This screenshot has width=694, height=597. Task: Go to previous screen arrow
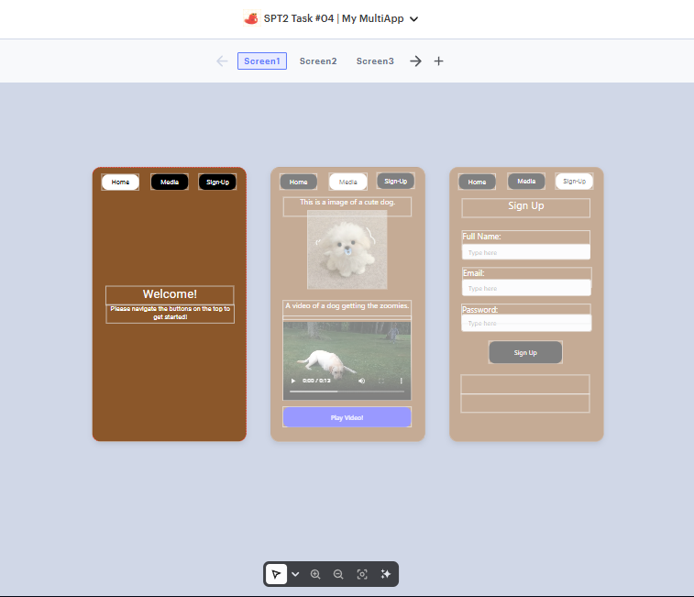pyautogui.click(x=222, y=61)
